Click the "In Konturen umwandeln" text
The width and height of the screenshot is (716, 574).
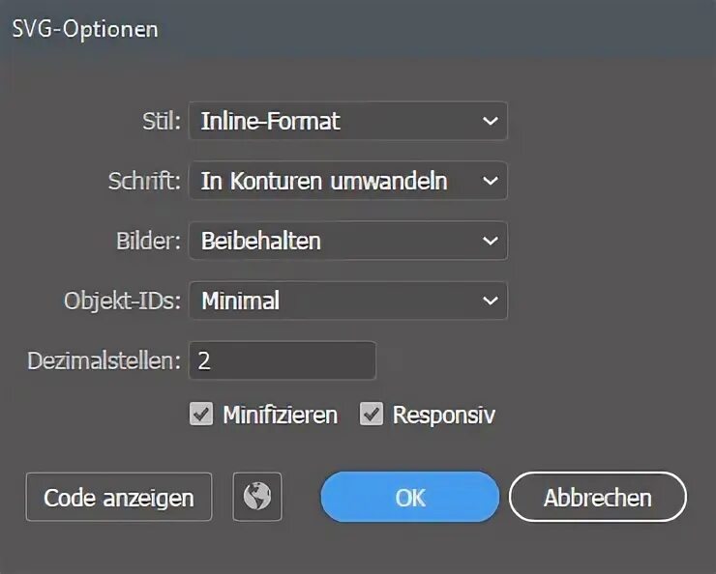pyautogui.click(x=323, y=181)
